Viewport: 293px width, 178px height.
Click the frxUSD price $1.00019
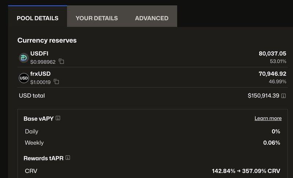coord(41,82)
